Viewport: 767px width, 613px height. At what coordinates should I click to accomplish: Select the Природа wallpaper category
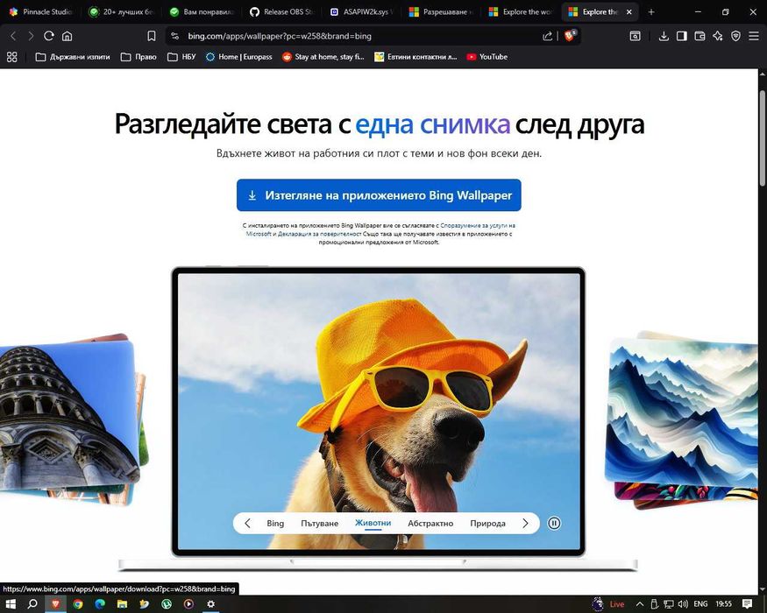pos(487,524)
